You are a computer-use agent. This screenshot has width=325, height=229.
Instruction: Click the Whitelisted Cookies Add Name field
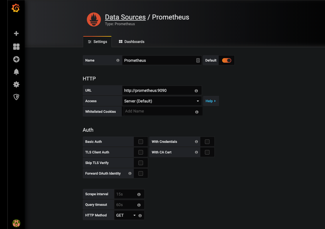pos(163,111)
